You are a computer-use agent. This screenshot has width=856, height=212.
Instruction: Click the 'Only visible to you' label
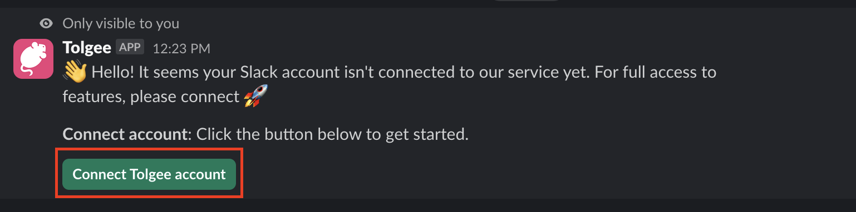tap(121, 23)
